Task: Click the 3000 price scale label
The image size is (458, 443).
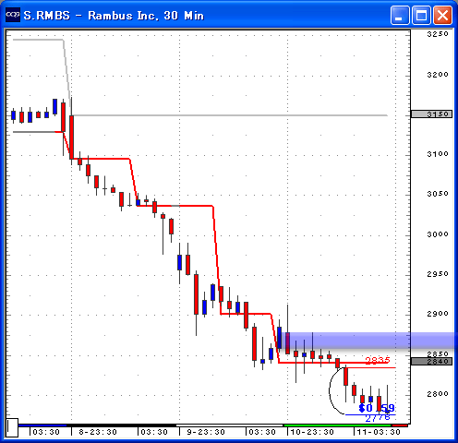Action: [x=438, y=234]
